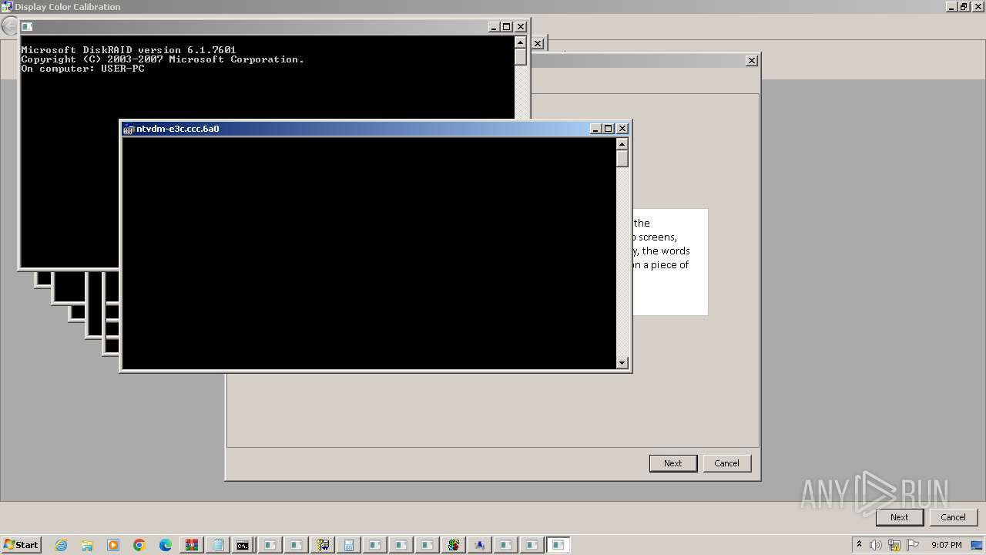Open Google Chrome from the taskbar

pyautogui.click(x=139, y=545)
